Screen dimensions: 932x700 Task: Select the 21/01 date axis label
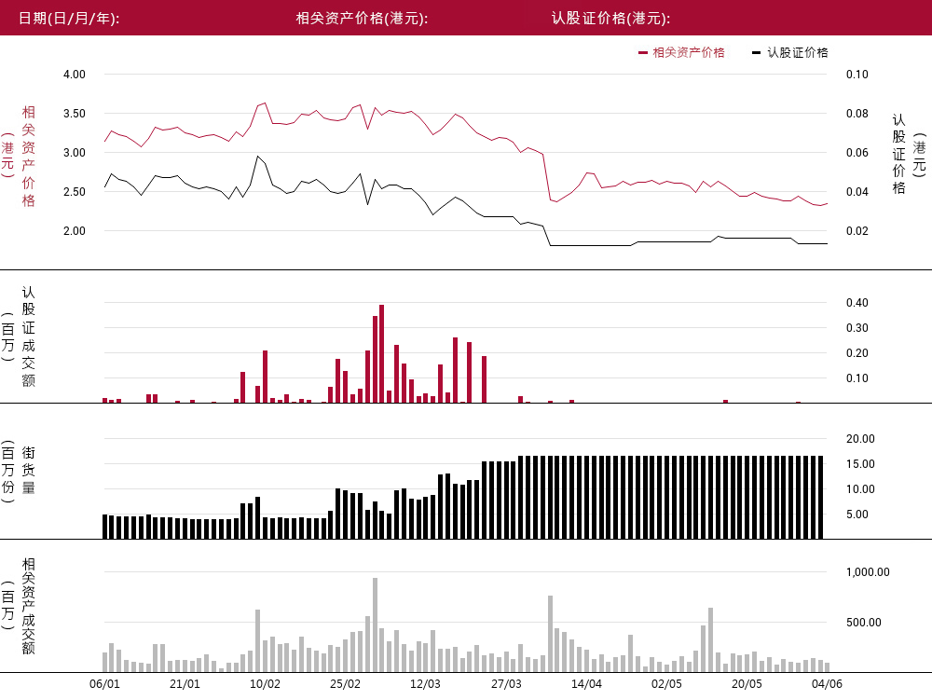[x=185, y=684]
